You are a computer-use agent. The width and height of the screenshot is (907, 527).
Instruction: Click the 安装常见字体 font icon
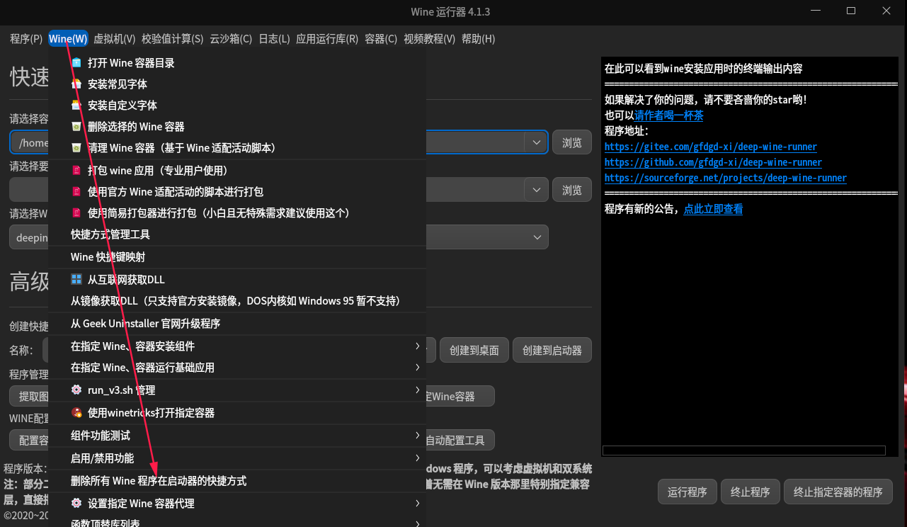[x=76, y=84]
